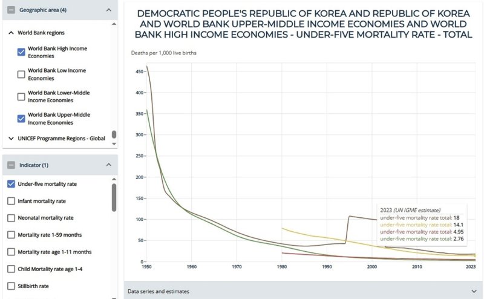The image size is (484, 299).
Task: Uncheck World Bank High Income Economies
Action: tap(21, 52)
